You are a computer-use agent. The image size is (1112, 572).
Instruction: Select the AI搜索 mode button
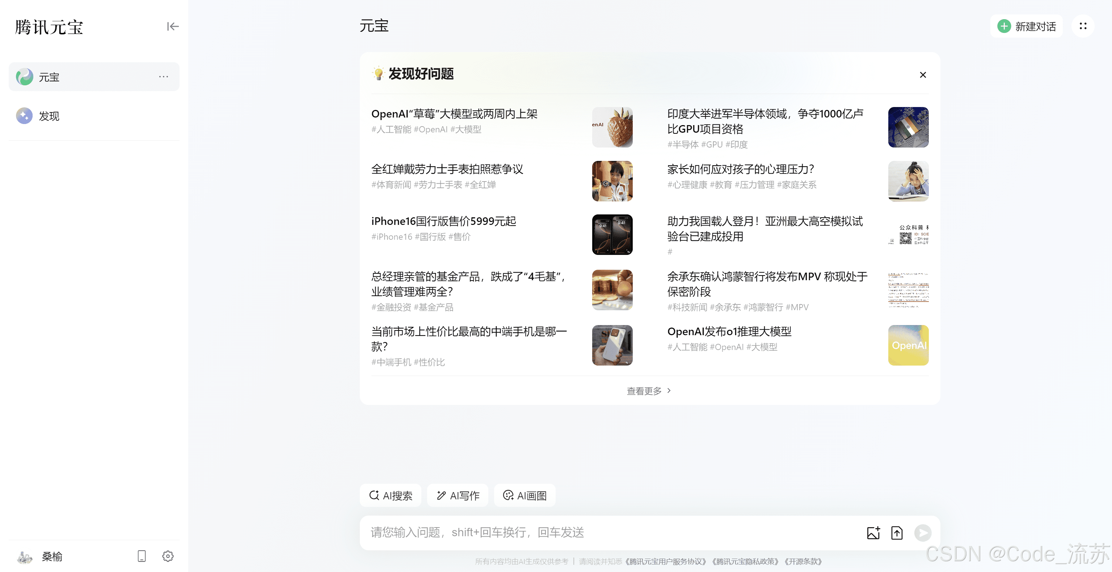coord(390,495)
